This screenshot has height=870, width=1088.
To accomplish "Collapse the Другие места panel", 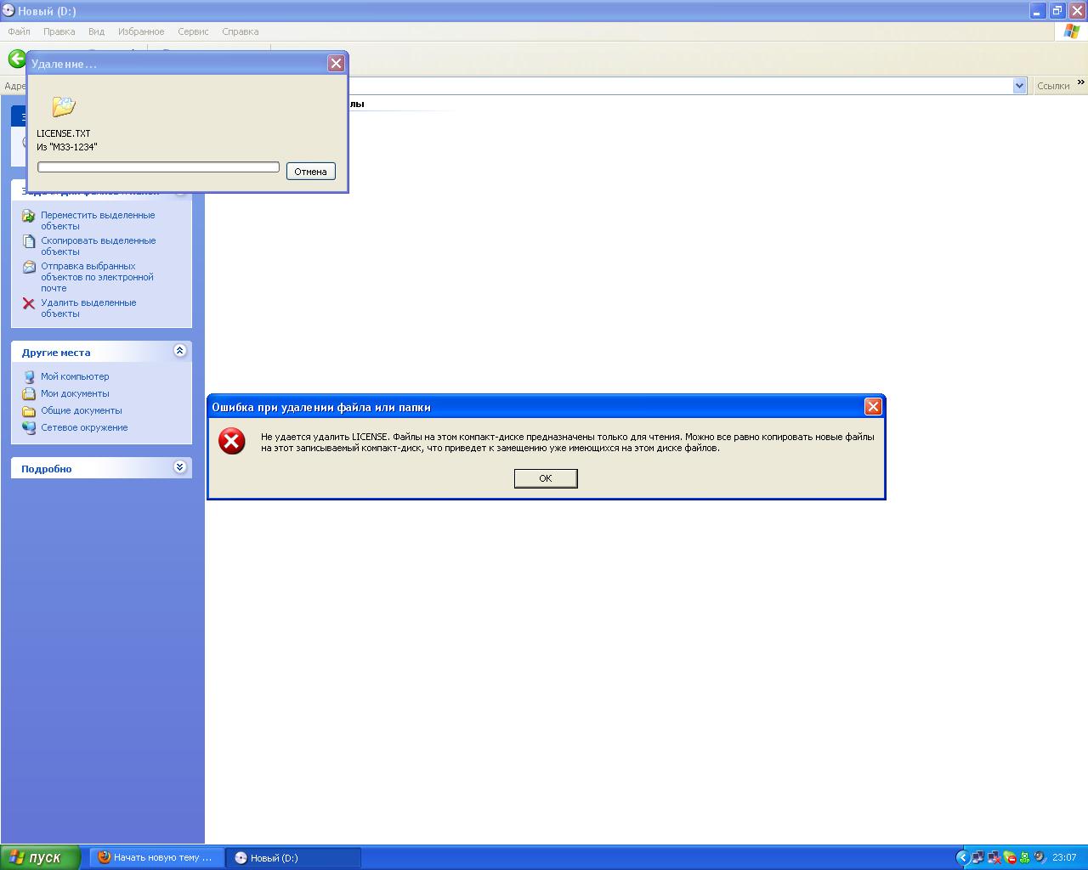I will pyautogui.click(x=179, y=351).
